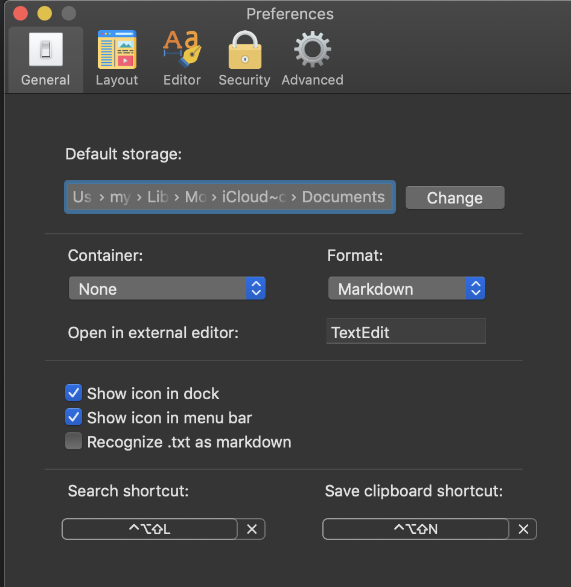
Task: Open the Format dropdown set to Markdown
Action: [x=406, y=288]
